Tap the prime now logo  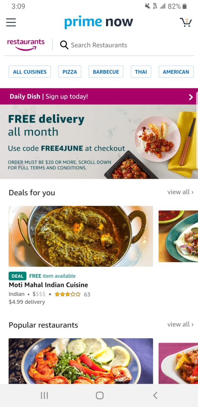click(99, 22)
